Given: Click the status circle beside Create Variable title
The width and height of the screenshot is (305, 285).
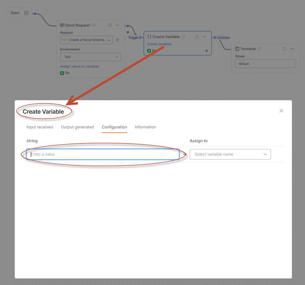Looking at the screenshot, I should click(183, 36).
